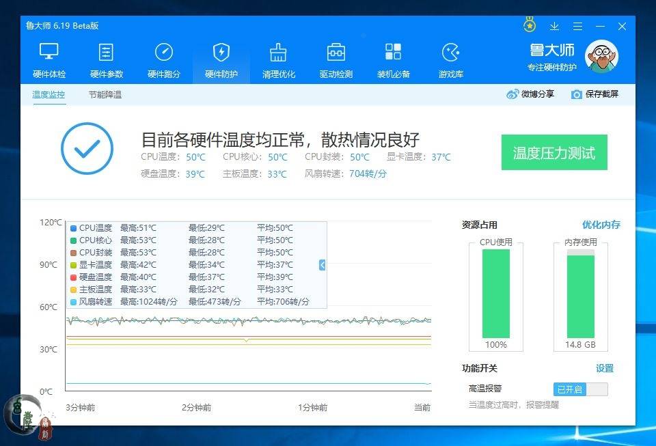656x446 pixels.
Task: Click the gold medal badge icon
Action: (530, 25)
